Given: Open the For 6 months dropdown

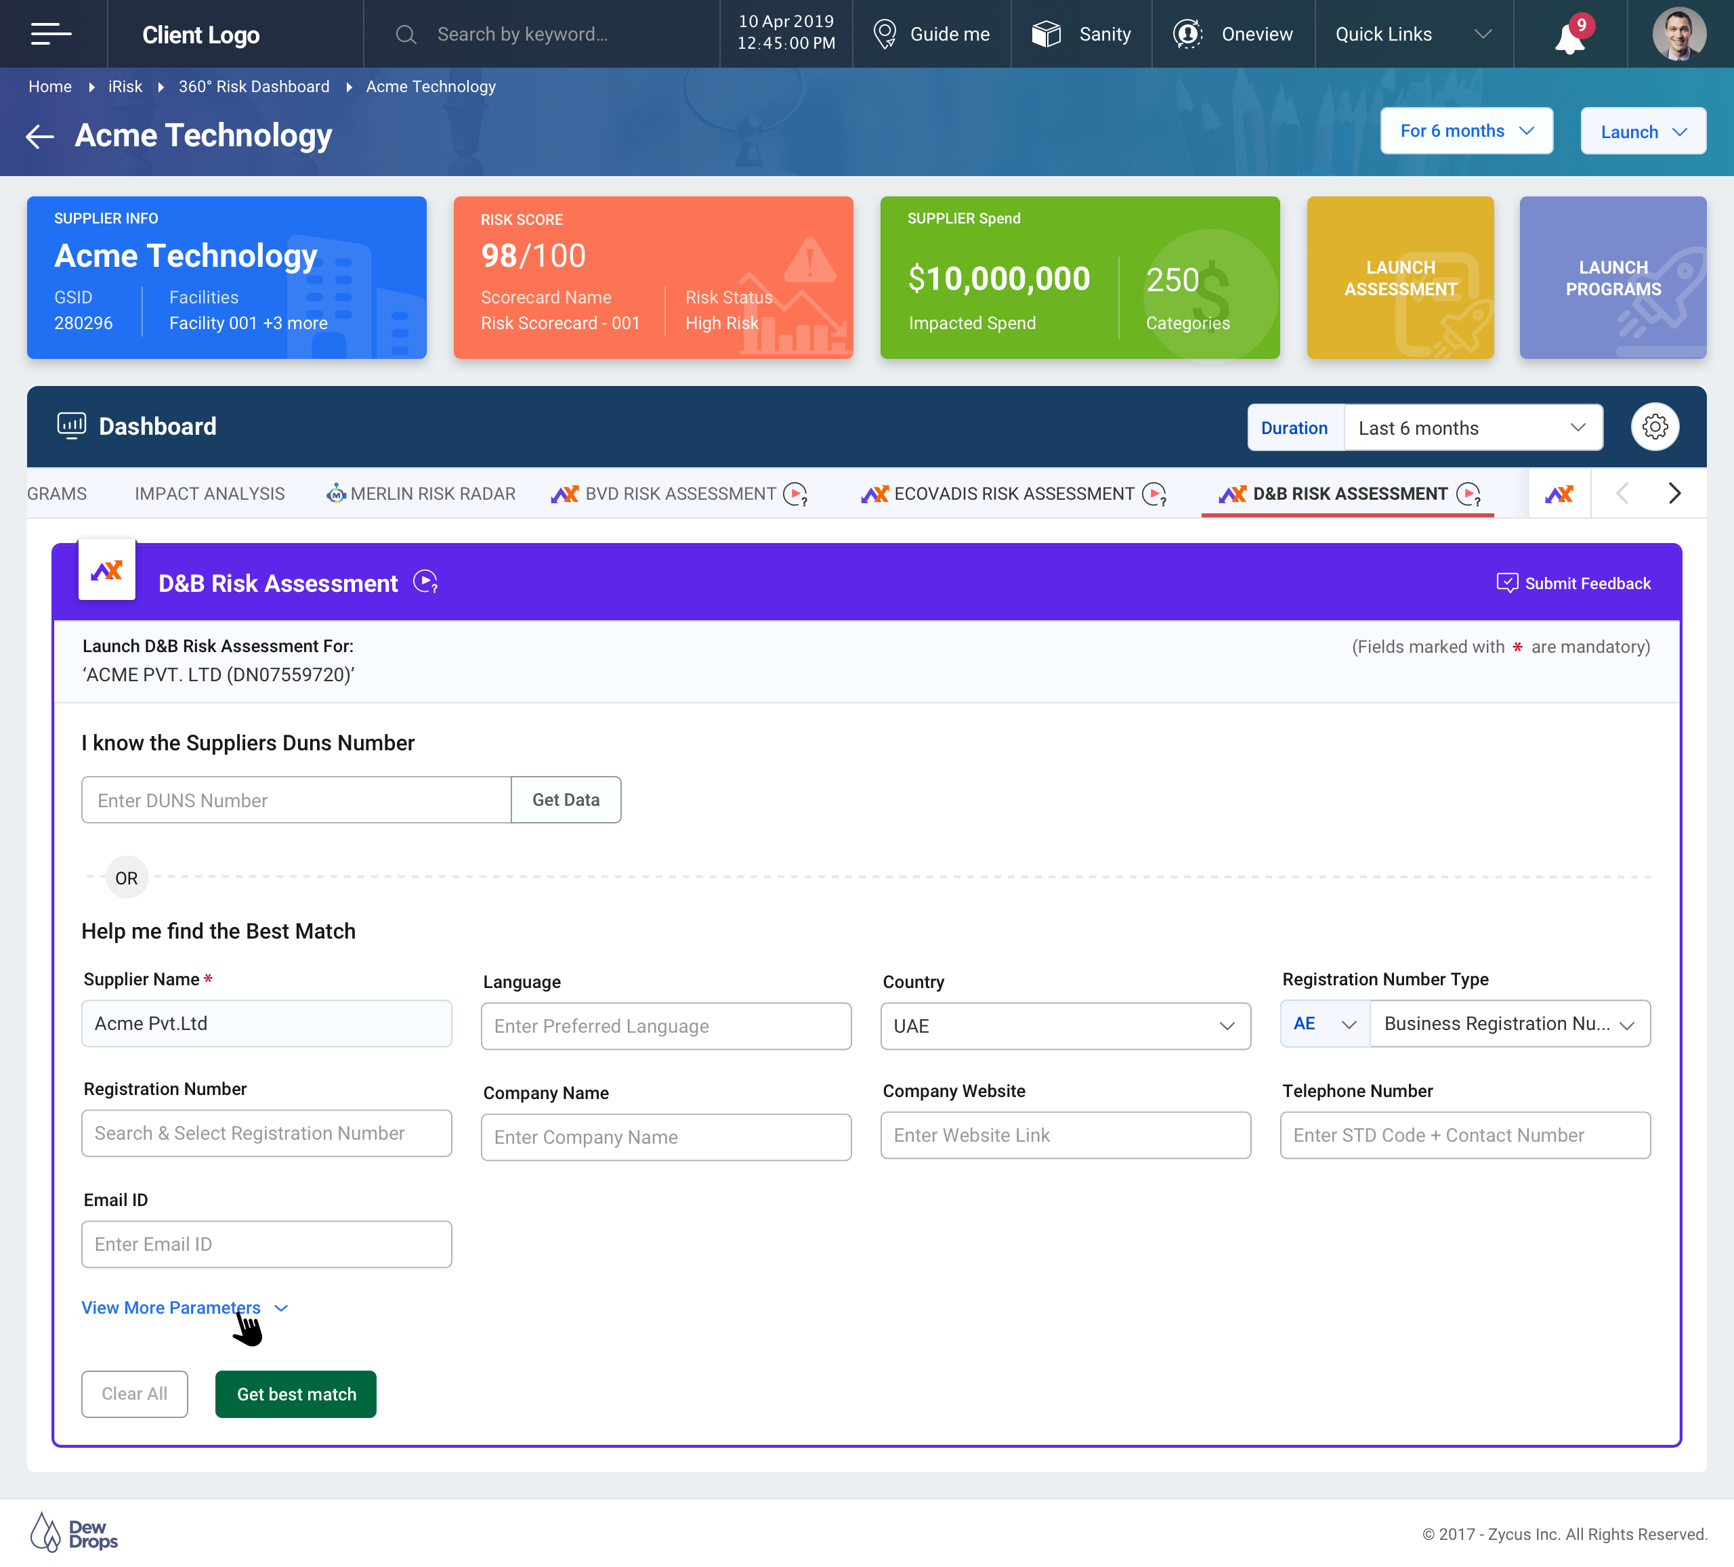Looking at the screenshot, I should pyautogui.click(x=1466, y=131).
